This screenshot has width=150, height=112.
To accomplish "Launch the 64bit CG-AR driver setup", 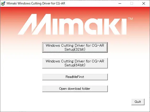I will tap(75, 63).
